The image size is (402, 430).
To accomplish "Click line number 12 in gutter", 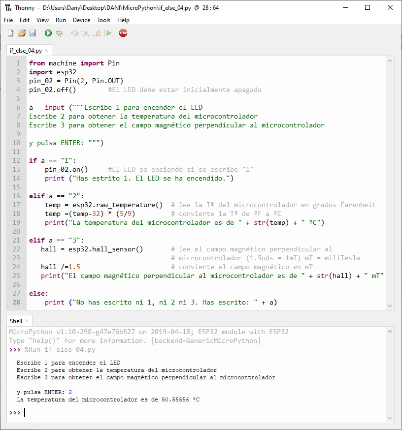I will coord(16,160).
